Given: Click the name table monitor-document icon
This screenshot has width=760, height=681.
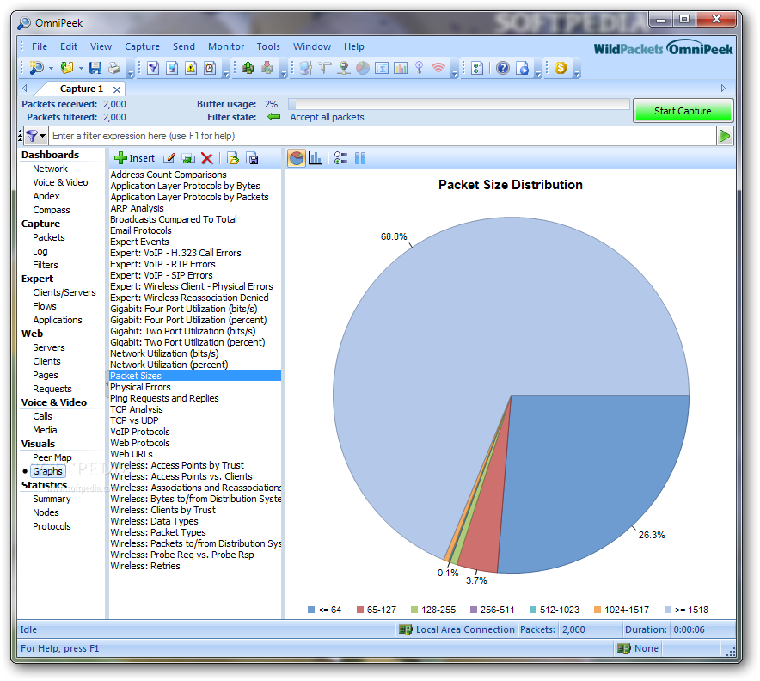Looking at the screenshot, I should tap(172, 68).
